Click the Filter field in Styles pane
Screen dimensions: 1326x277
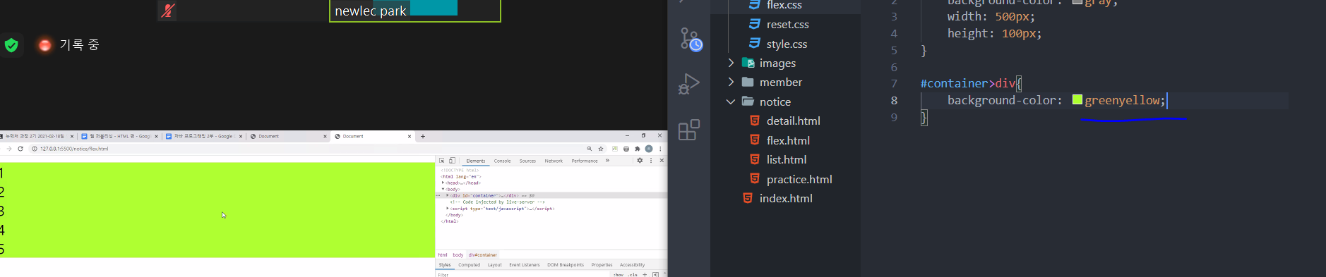[522, 274]
